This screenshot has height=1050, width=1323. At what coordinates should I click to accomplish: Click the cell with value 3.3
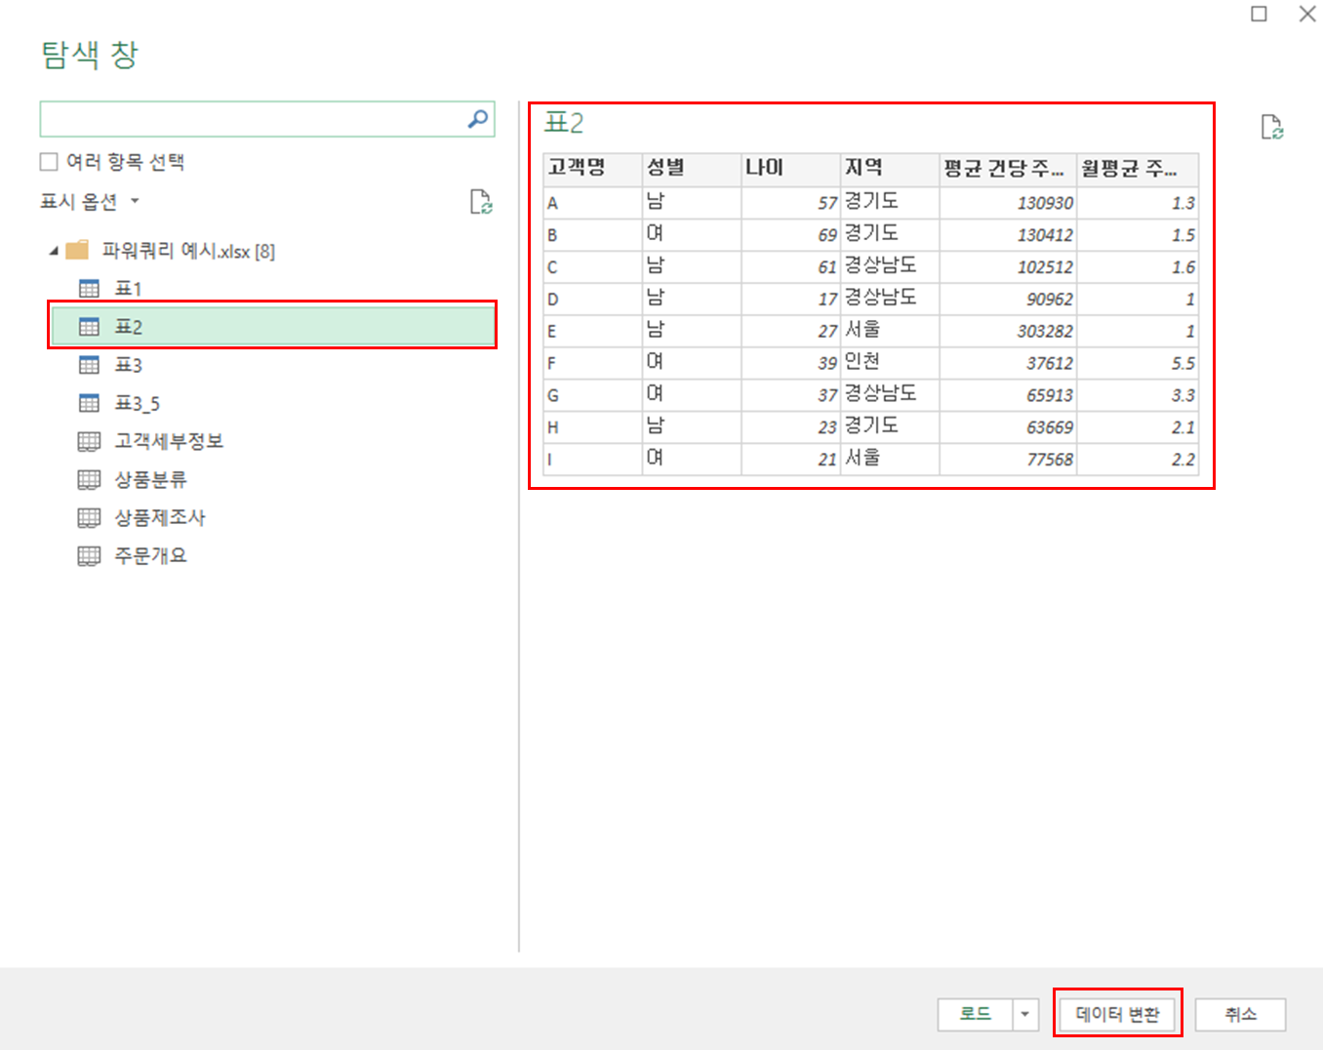[1138, 395]
